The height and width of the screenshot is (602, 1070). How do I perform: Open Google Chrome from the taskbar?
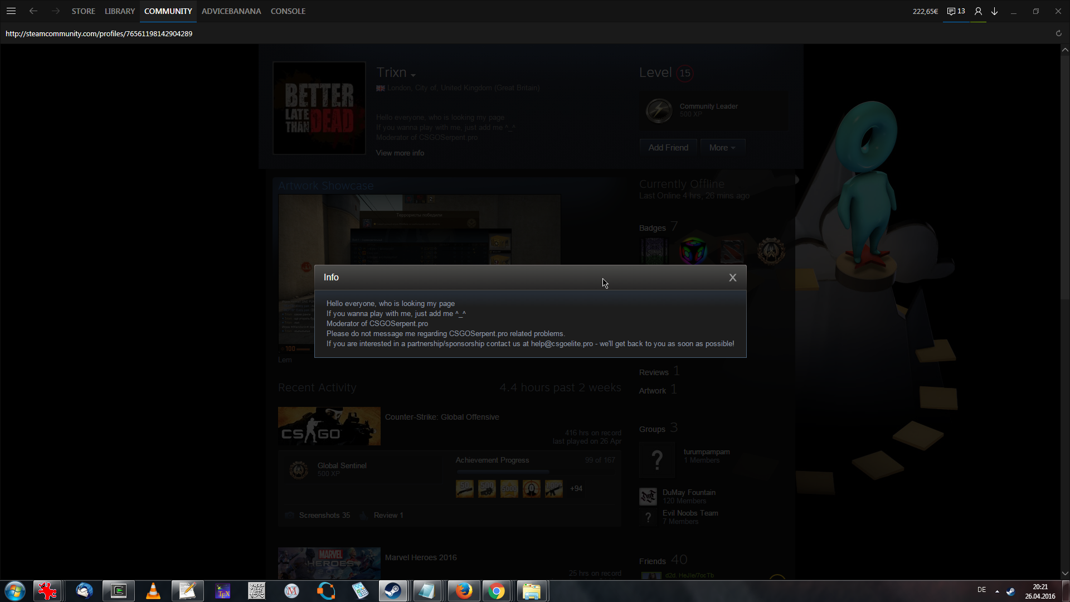(x=496, y=591)
